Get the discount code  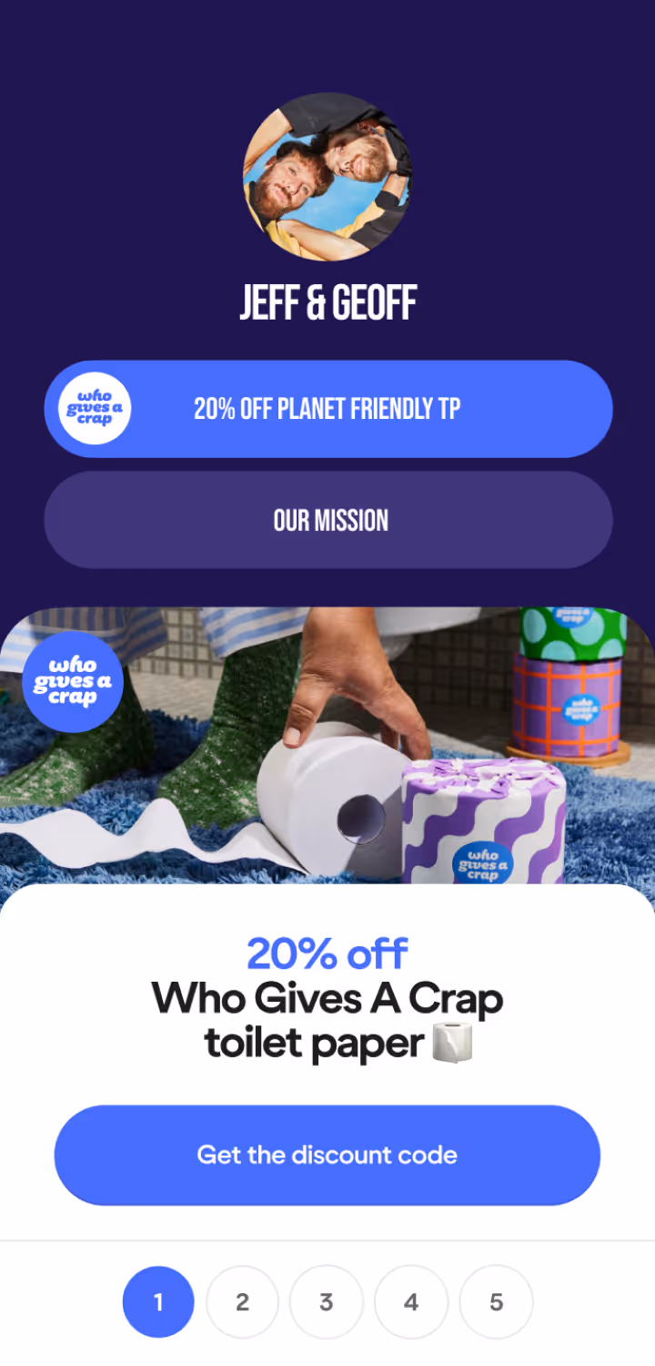327,1156
